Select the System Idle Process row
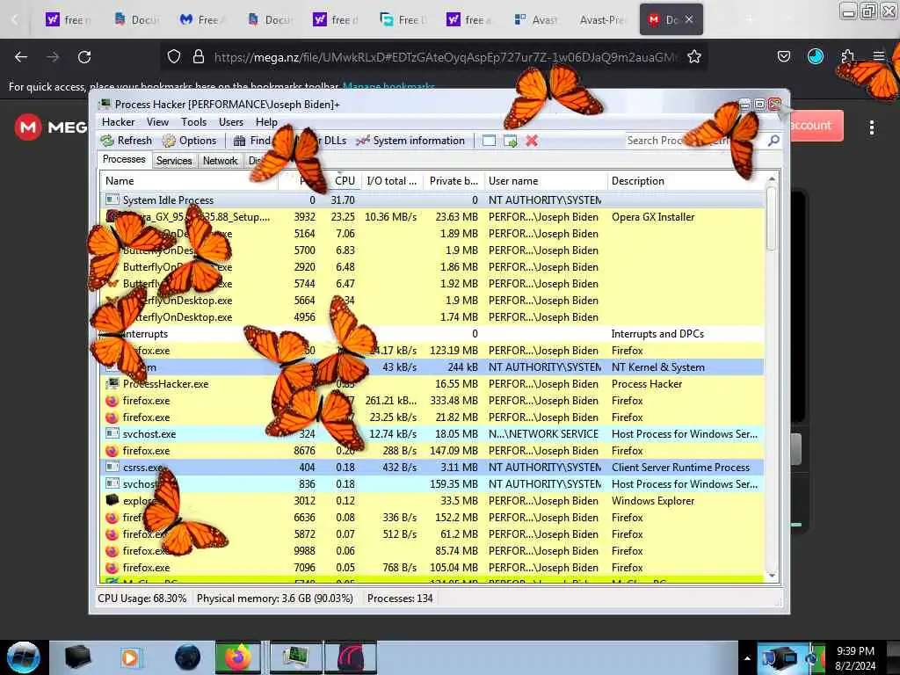 [432, 200]
